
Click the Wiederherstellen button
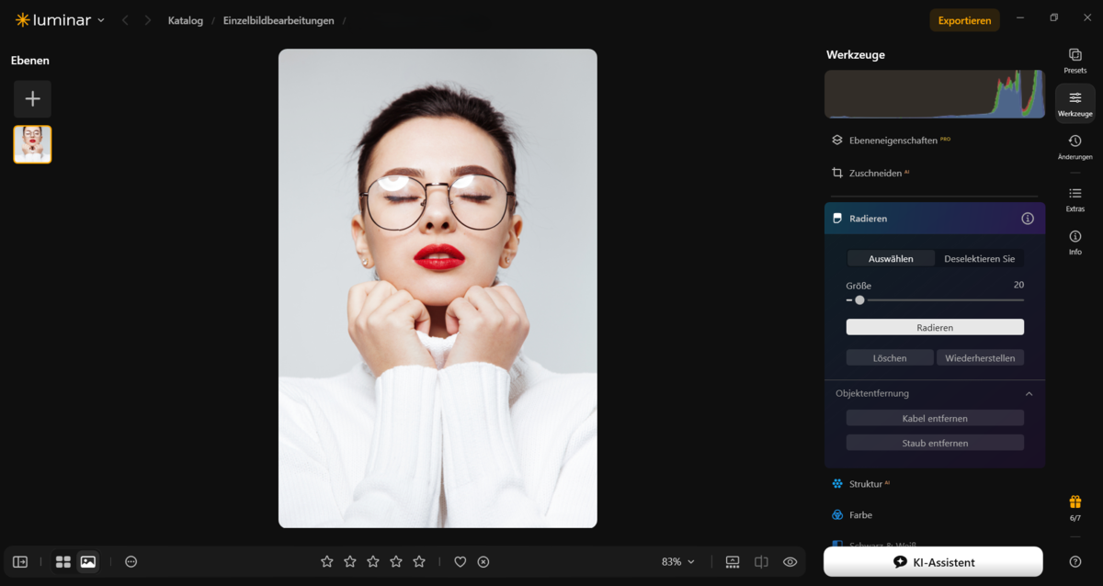click(980, 358)
